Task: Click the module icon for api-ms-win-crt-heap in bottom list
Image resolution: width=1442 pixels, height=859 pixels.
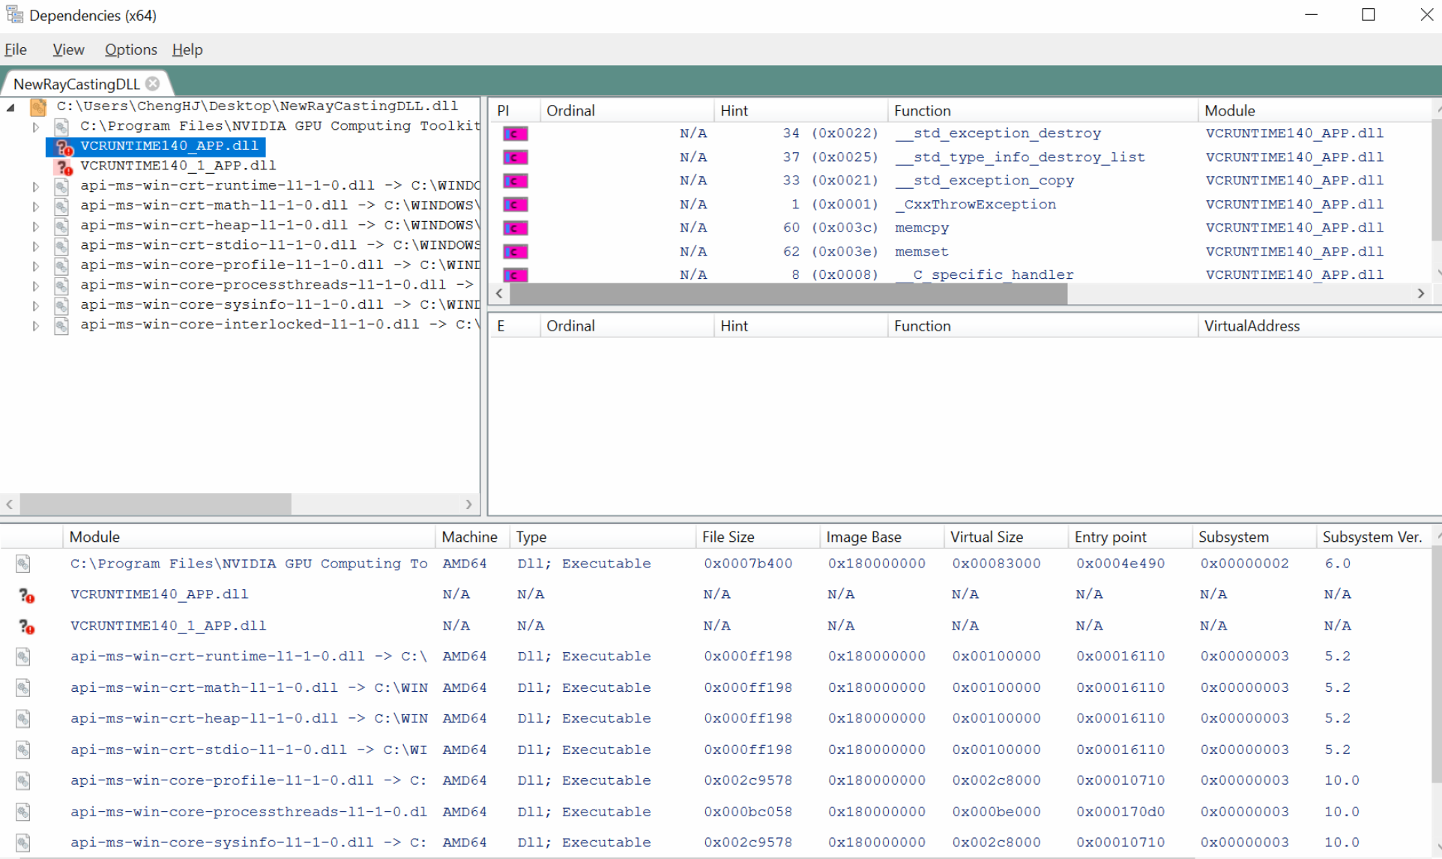Action: pyautogui.click(x=23, y=719)
